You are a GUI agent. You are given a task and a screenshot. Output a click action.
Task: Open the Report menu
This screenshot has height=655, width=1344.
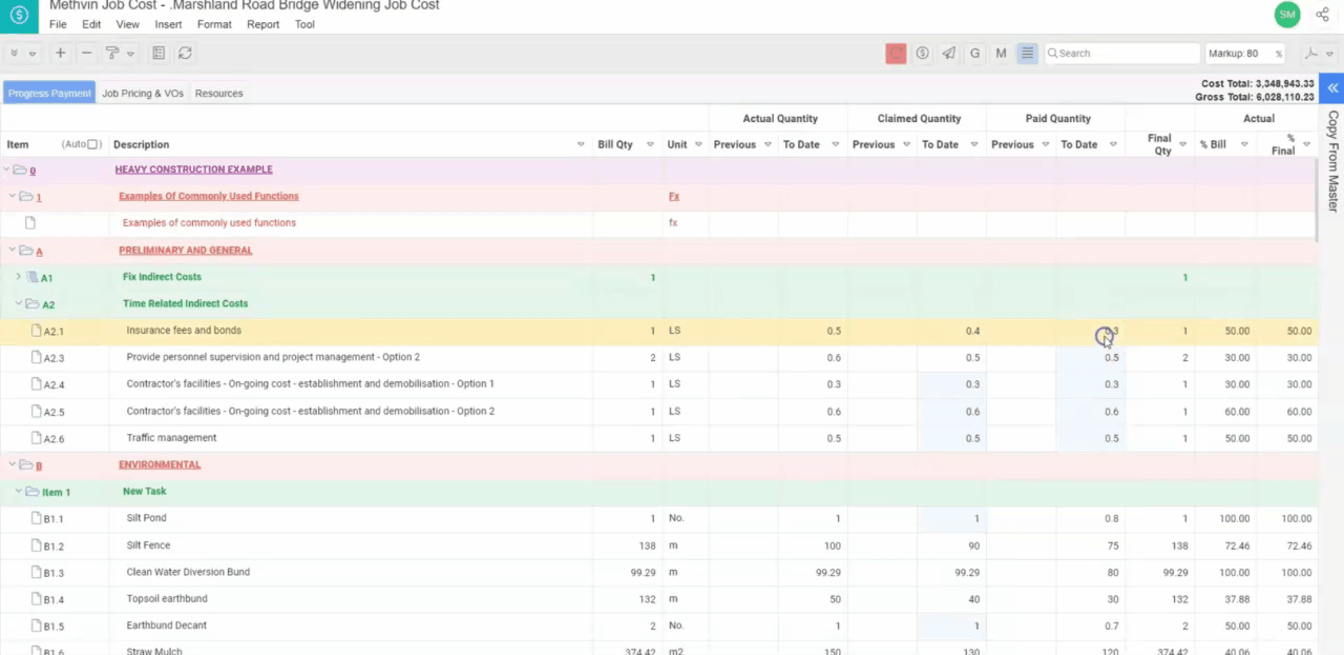coord(263,24)
